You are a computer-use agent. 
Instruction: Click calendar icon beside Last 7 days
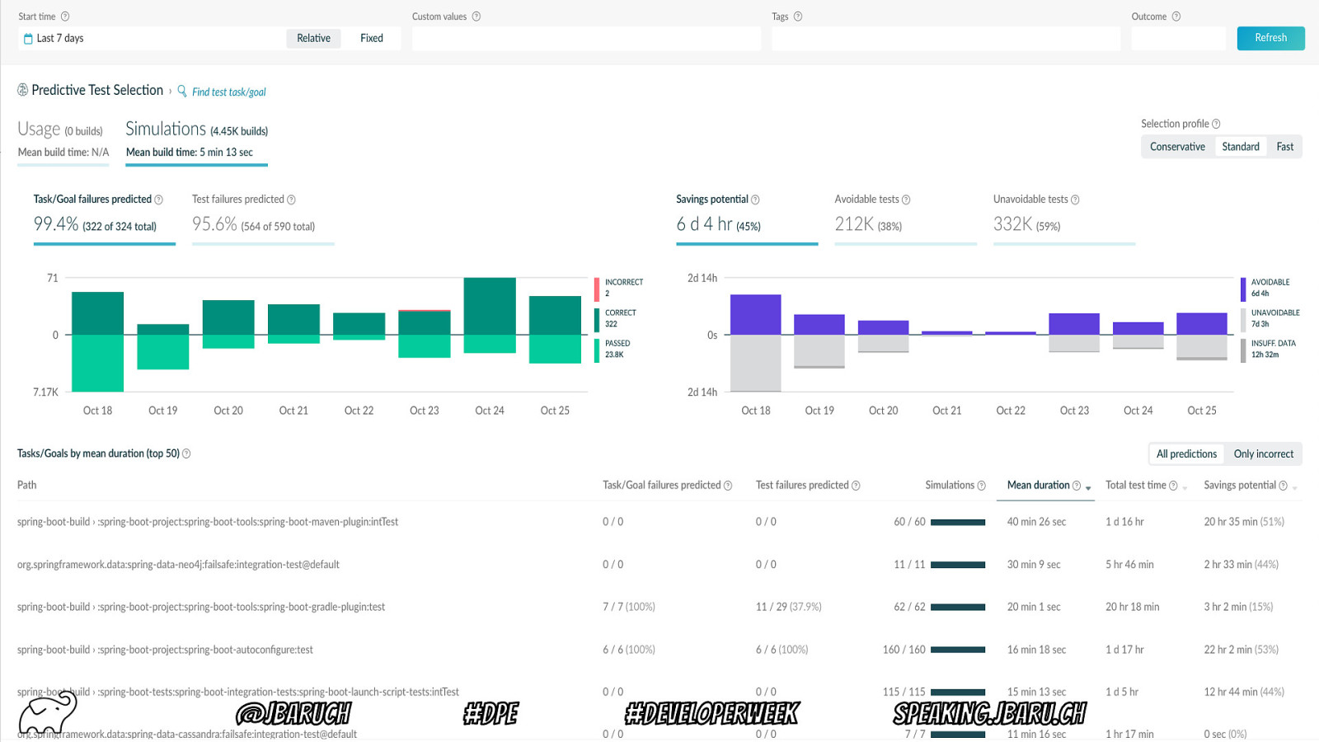click(x=28, y=39)
